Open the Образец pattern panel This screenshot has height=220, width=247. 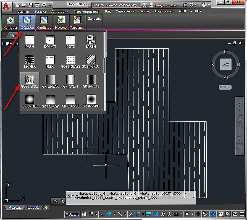pos(27,23)
